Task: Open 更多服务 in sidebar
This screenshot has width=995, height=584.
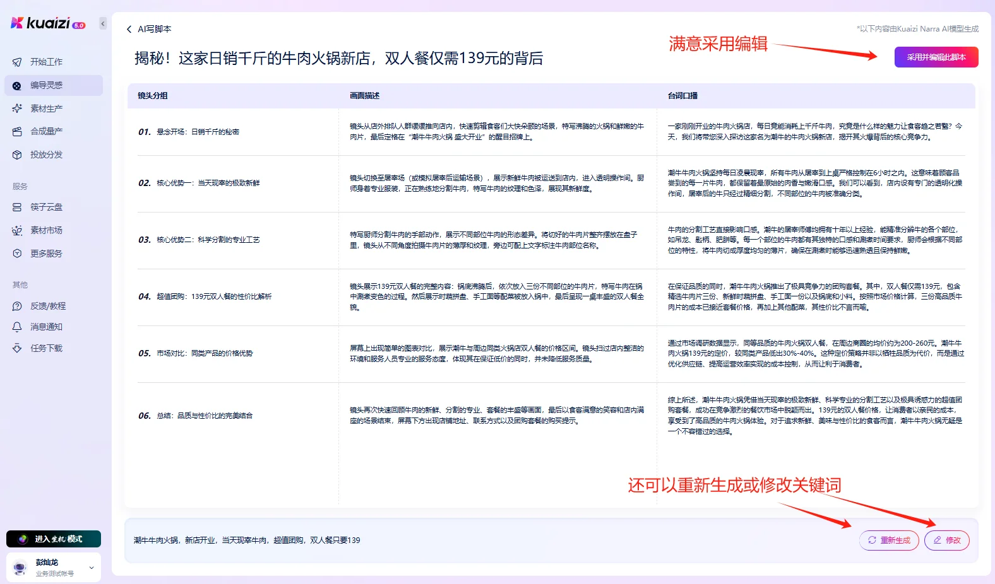Action: click(54, 254)
